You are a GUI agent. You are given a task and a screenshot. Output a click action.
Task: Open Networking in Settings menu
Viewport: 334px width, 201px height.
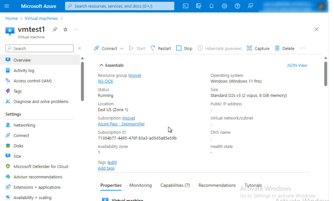click(x=24, y=125)
